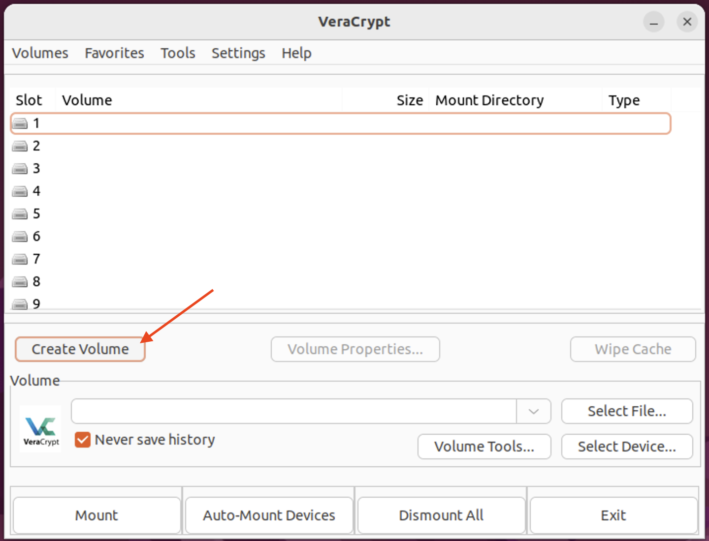This screenshot has width=709, height=541.
Task: Open the Select Device dialog
Action: click(x=626, y=447)
